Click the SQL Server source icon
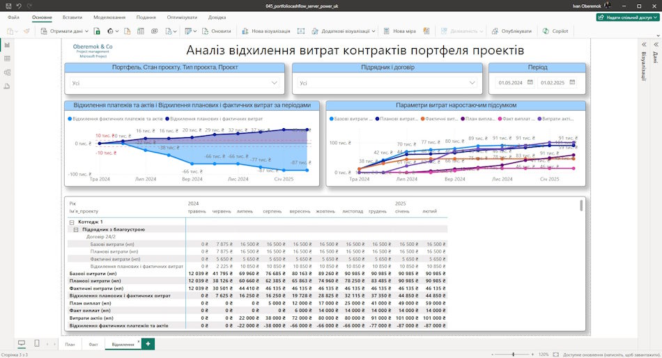Image resolution: width=662 pixels, height=358 pixels. pos(127,31)
